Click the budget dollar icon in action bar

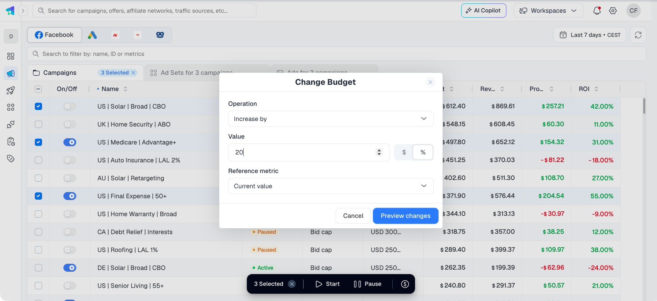pos(405,284)
